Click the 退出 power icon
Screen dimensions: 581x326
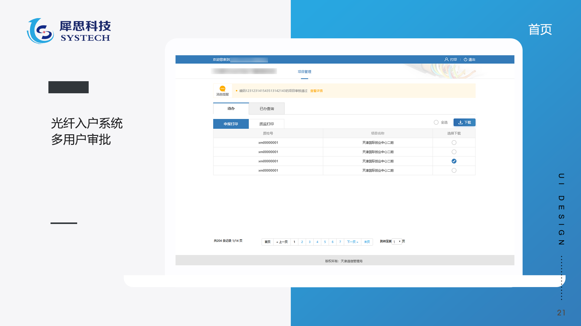[465, 59]
